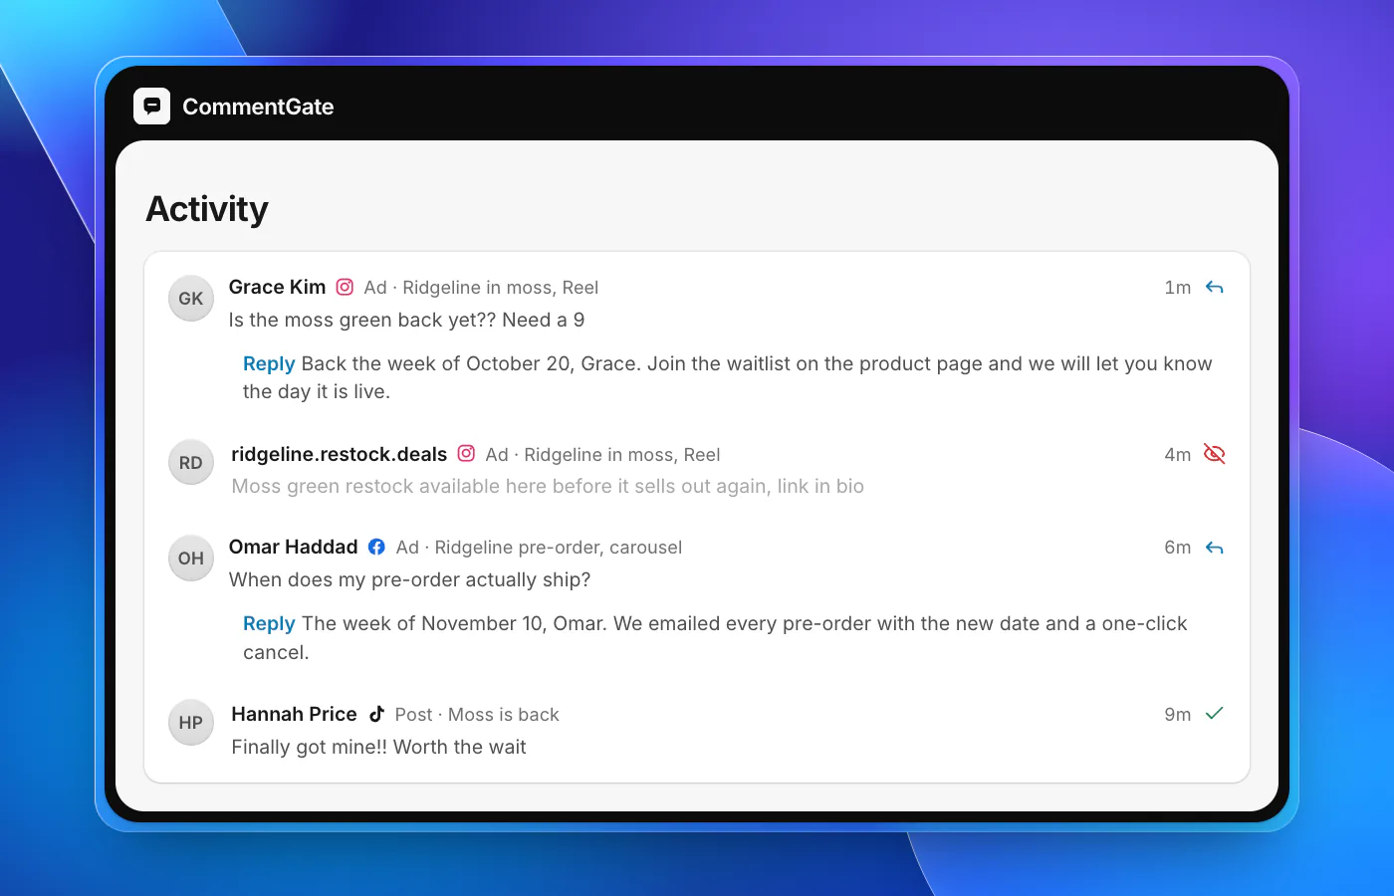Screen dimensions: 1394x896
Task: Open the OH avatar
Action: pos(191,559)
